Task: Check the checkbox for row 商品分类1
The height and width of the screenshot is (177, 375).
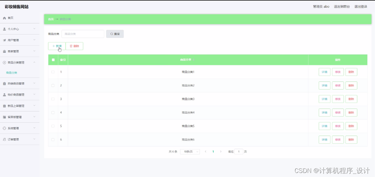Action: tap(53, 72)
